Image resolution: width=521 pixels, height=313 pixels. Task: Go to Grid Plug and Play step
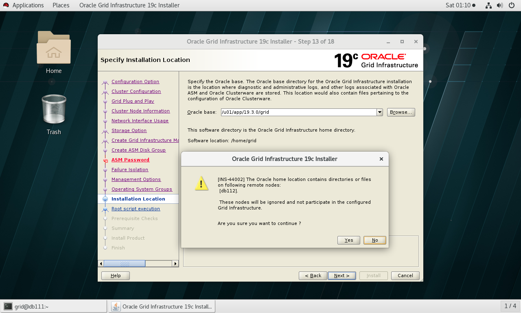(x=133, y=101)
